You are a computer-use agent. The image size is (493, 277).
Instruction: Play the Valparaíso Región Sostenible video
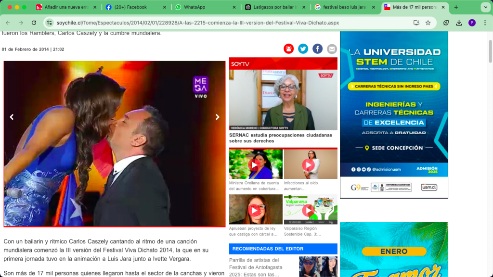click(311, 209)
